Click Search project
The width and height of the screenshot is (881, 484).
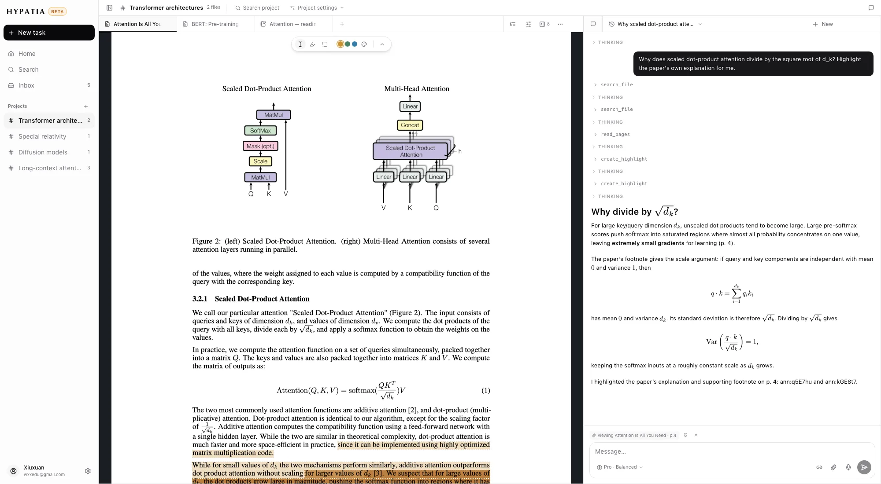point(257,8)
